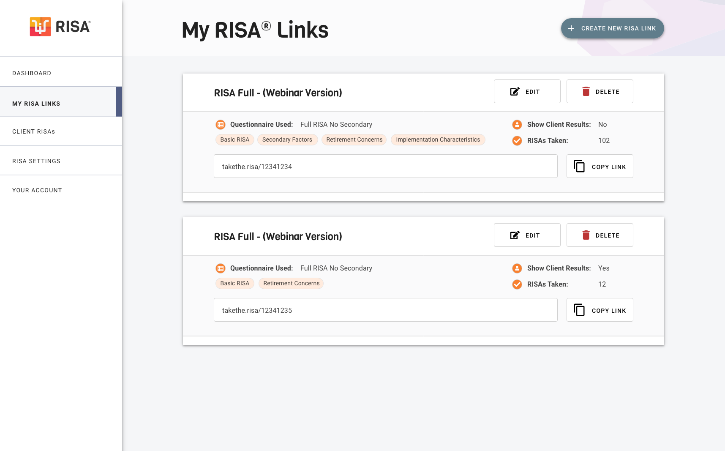Click the edit pencil icon in first card
725x451 pixels.
click(515, 91)
